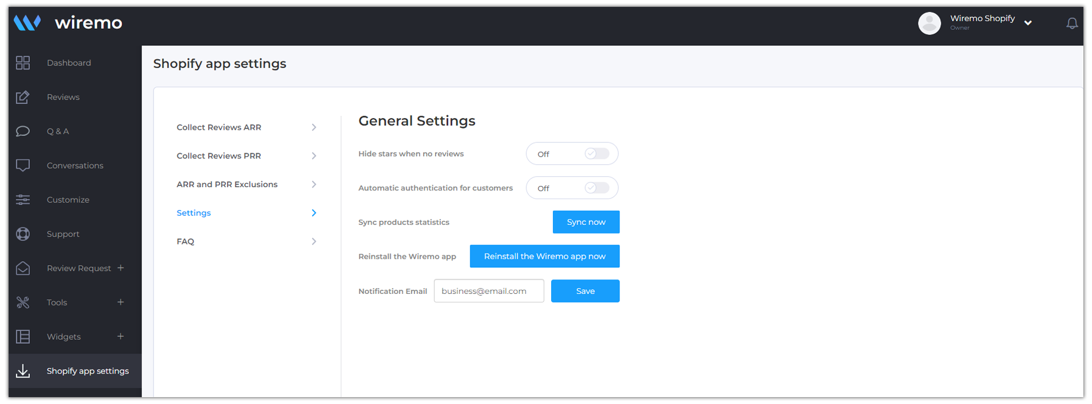Click the Notification Email label
The image size is (1092, 404).
393,291
